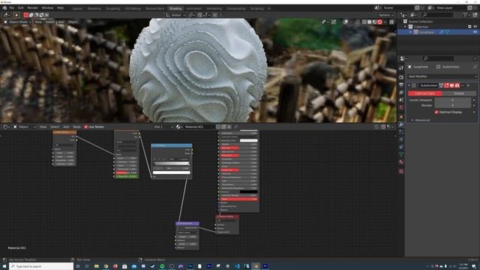Viewport: 480px width, 270px height.
Task: Open the Render menu
Action: point(32,7)
